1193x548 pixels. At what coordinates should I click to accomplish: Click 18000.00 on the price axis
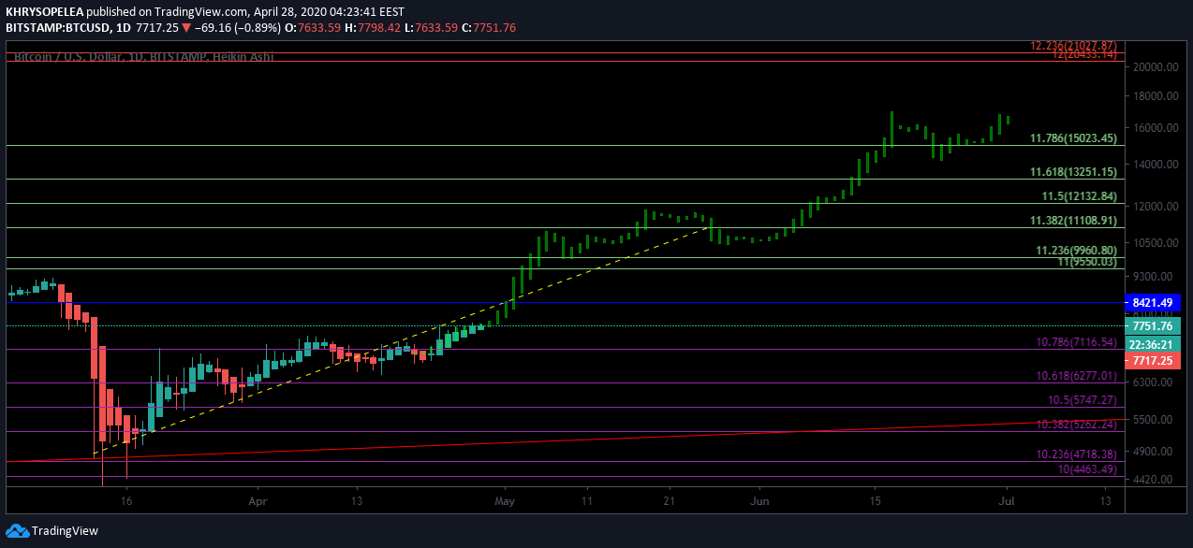1154,96
